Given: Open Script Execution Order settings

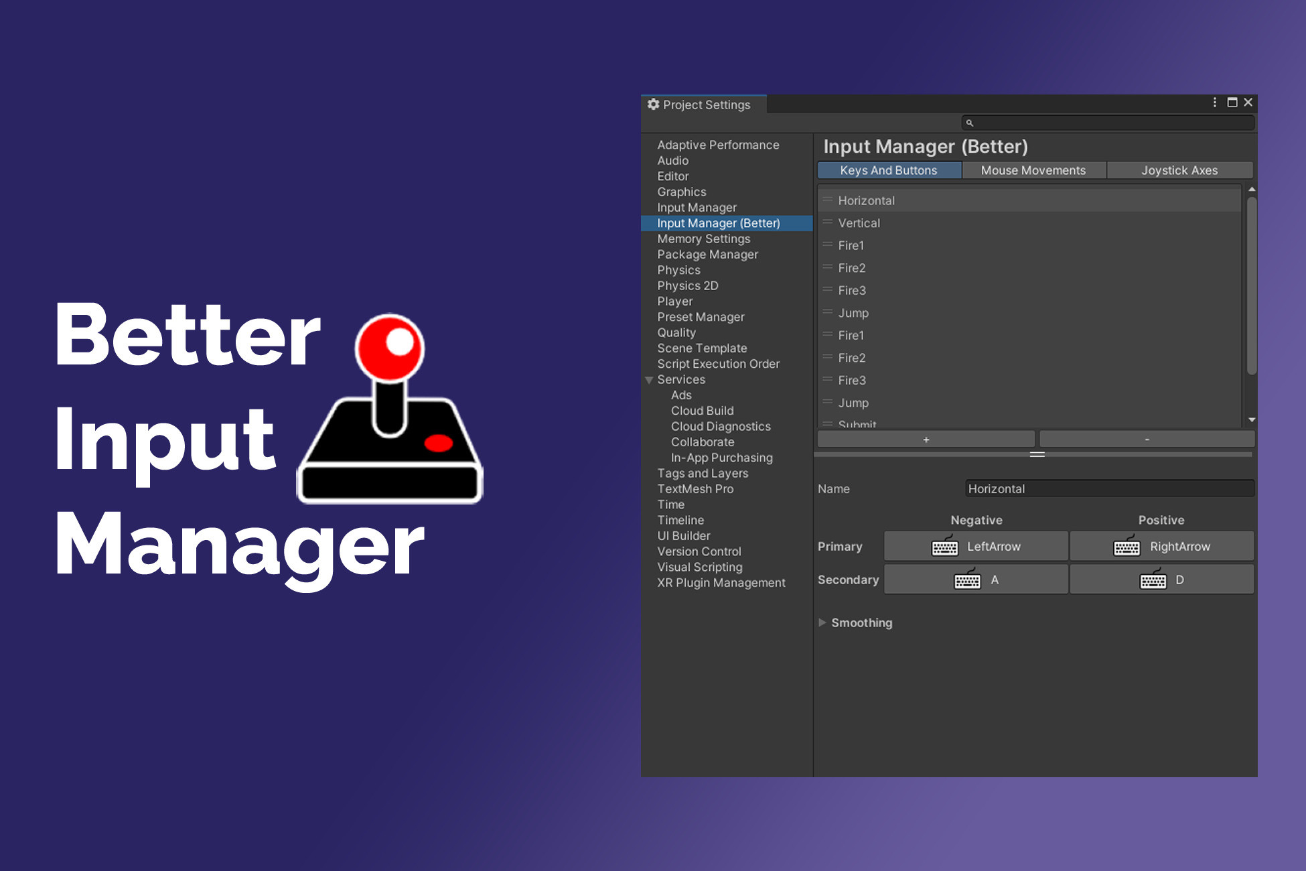Looking at the screenshot, I should point(718,364).
